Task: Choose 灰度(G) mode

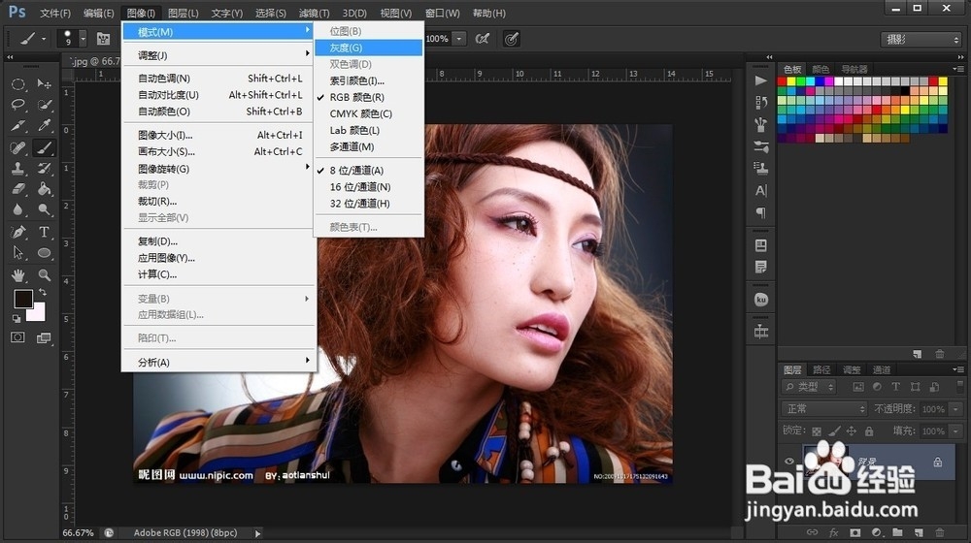Action: 369,48
